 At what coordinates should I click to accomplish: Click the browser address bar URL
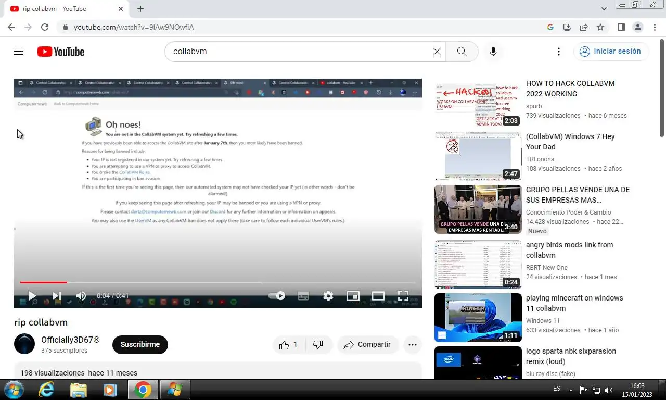coord(134,27)
